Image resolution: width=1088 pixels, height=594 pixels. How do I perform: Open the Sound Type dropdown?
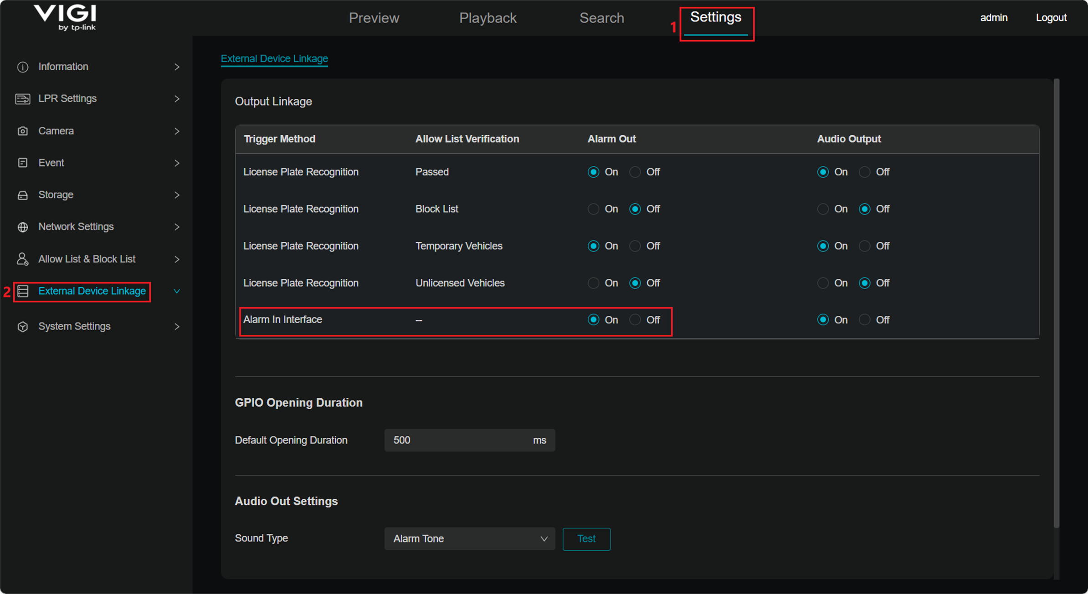click(469, 539)
